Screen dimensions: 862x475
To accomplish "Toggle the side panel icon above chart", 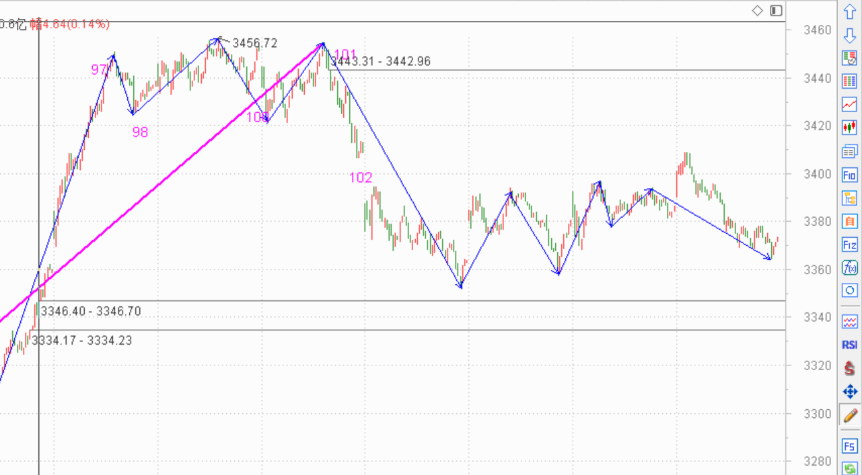I will pyautogui.click(x=776, y=11).
